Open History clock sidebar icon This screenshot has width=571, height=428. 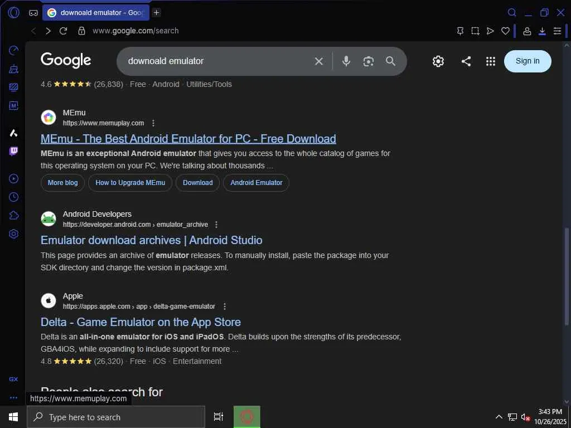click(x=13, y=197)
